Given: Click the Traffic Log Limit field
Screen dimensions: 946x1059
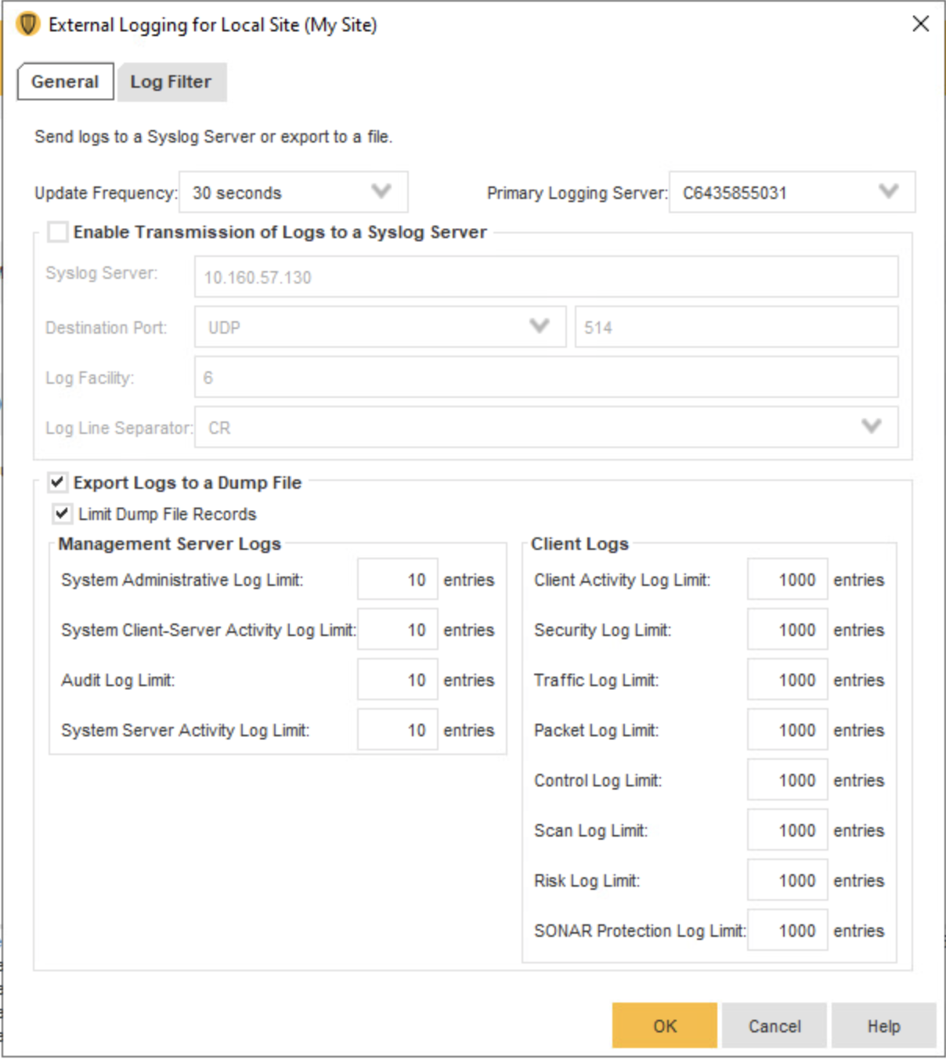Looking at the screenshot, I should 787,679.
